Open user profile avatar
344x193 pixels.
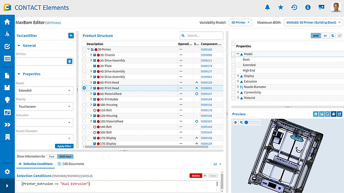point(336,8)
